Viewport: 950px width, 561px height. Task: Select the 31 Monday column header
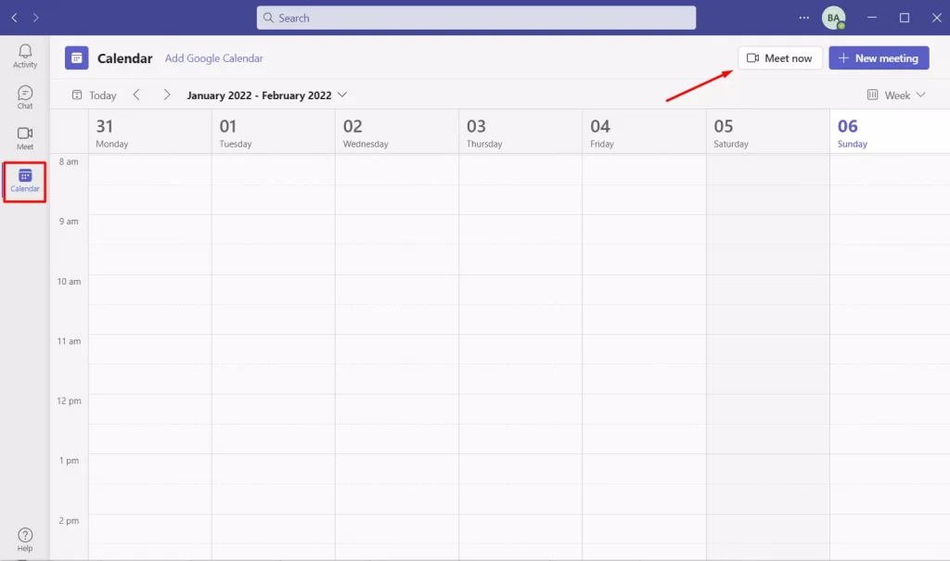149,132
